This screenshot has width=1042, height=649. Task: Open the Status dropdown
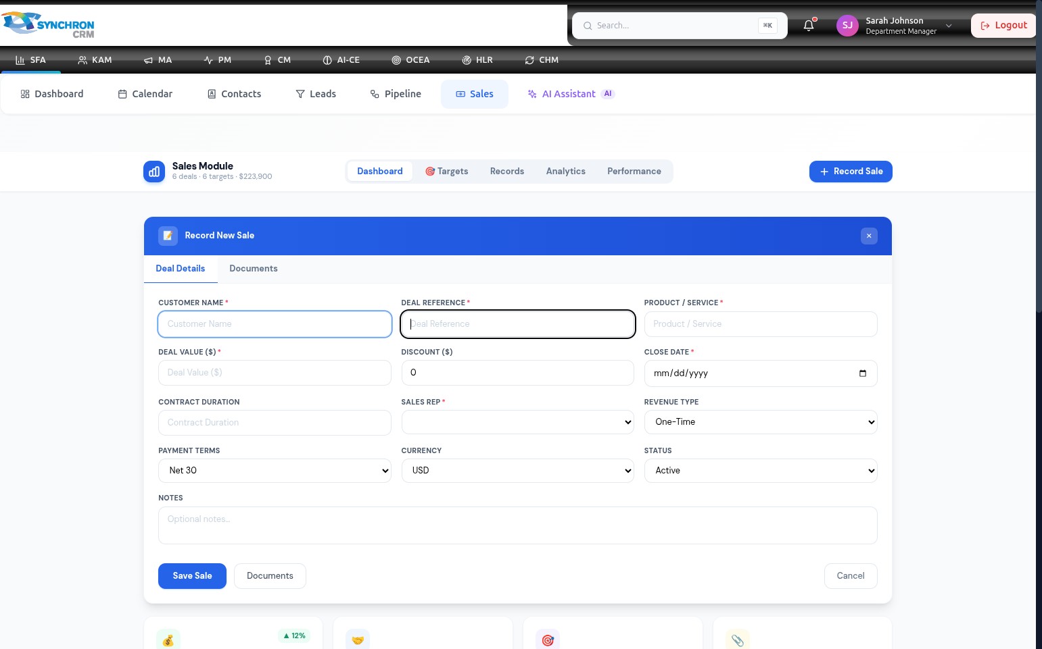click(761, 471)
